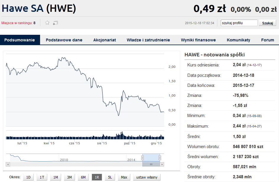
Task: Open the Komunikaty tab
Action: coord(239,40)
